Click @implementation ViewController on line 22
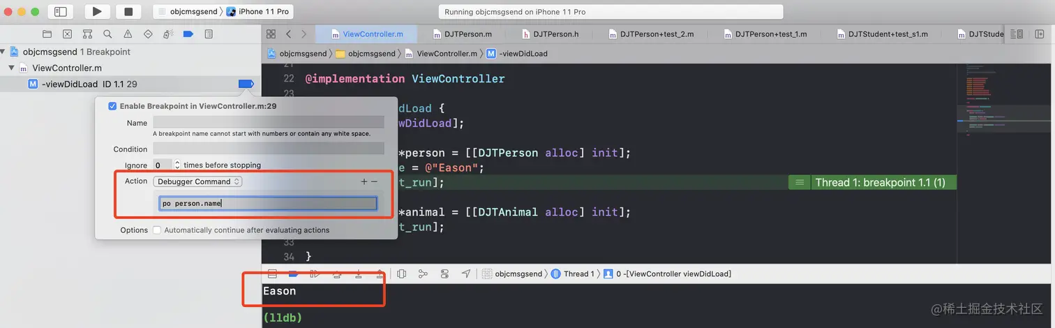Viewport: 1055px width, 328px height. click(x=405, y=79)
